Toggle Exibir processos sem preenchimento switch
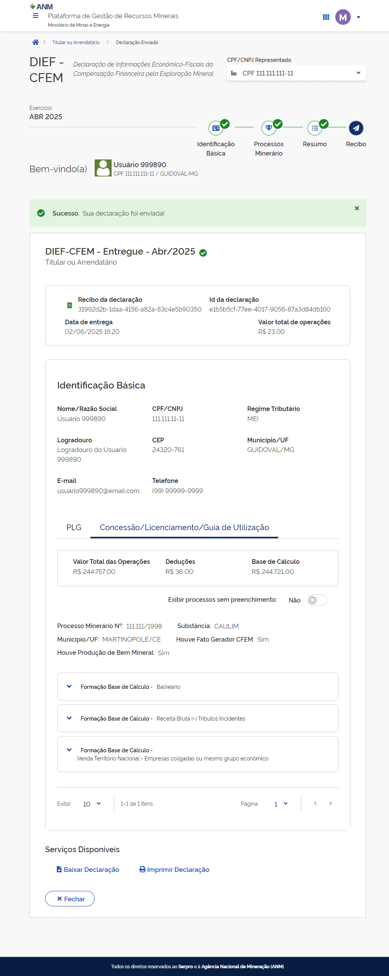 (316, 600)
